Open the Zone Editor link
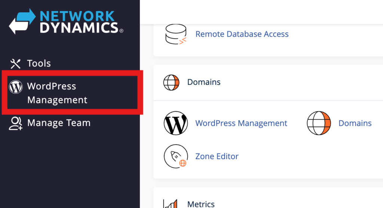Image resolution: width=383 pixels, height=208 pixels. (217, 156)
